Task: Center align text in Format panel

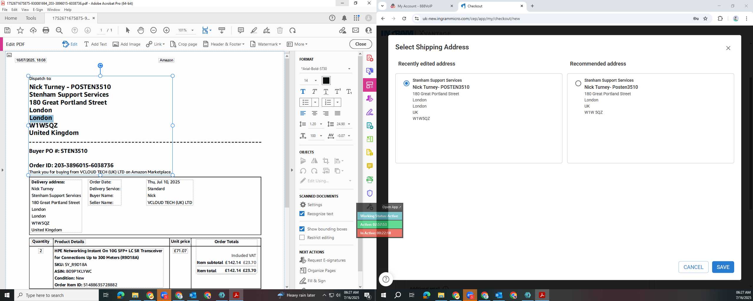Action: 314,113
